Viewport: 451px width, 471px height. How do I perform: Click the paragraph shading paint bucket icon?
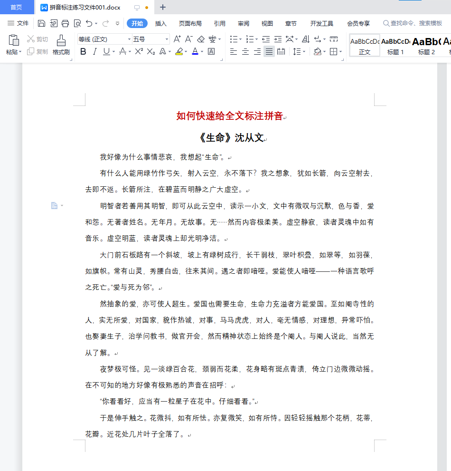[318, 52]
